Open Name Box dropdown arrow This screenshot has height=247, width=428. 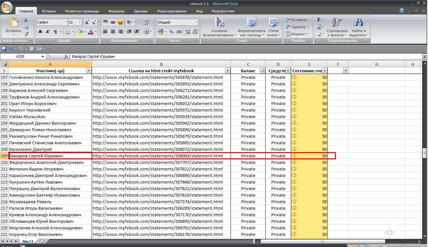[43, 57]
